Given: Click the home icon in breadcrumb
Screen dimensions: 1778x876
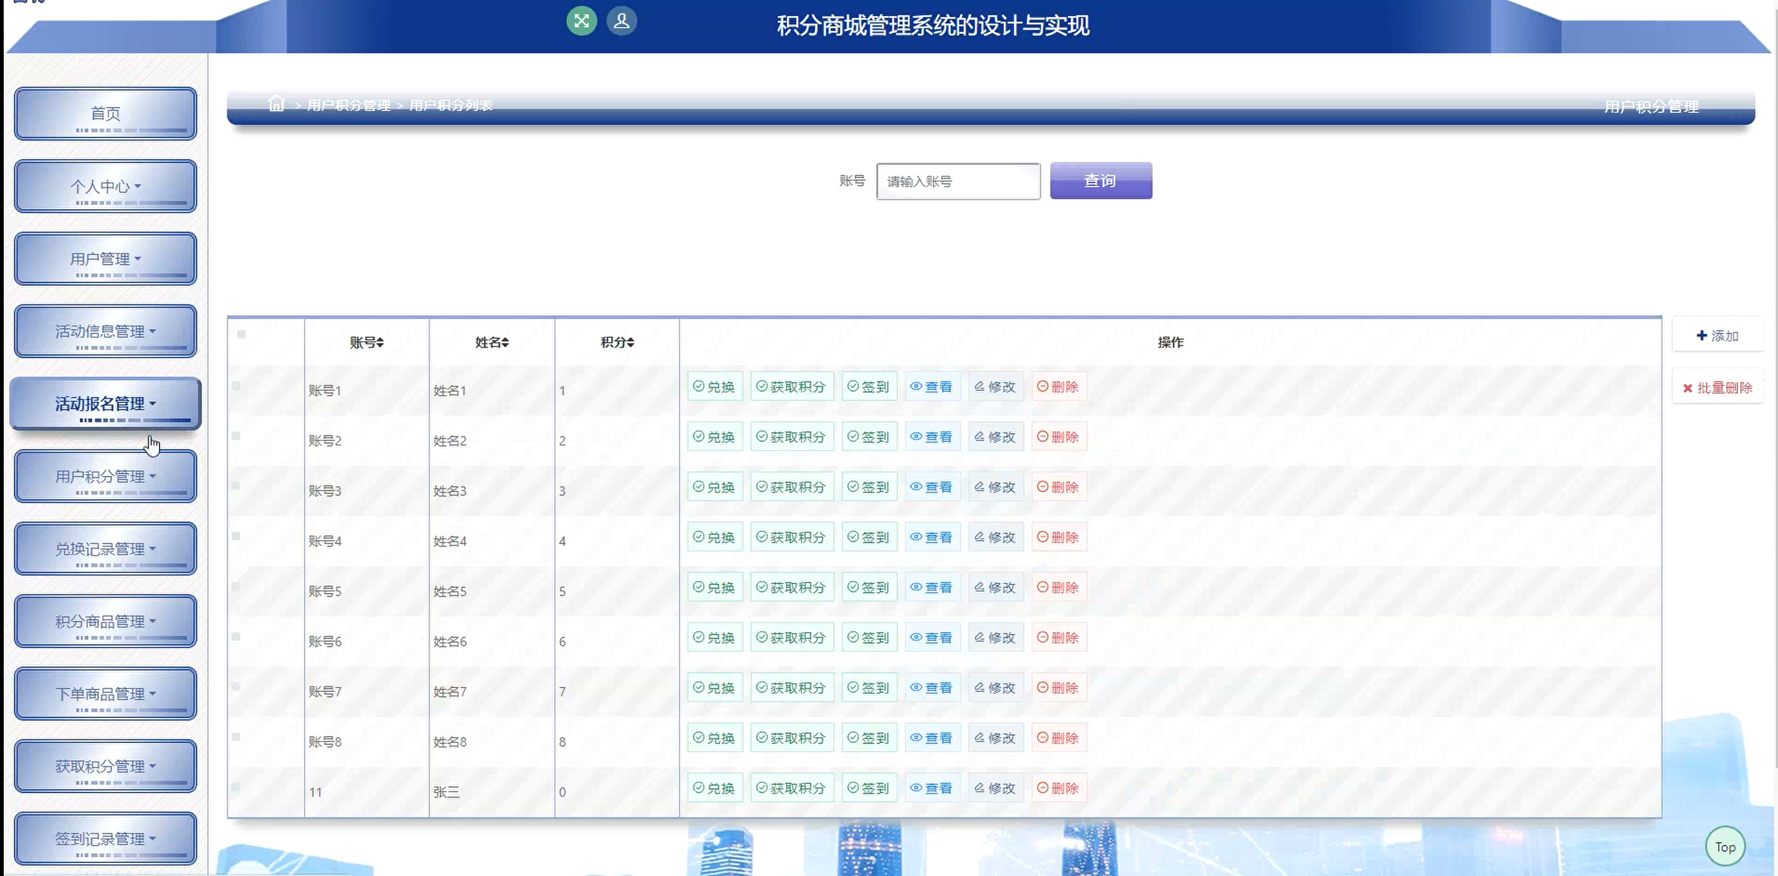Looking at the screenshot, I should (x=276, y=103).
